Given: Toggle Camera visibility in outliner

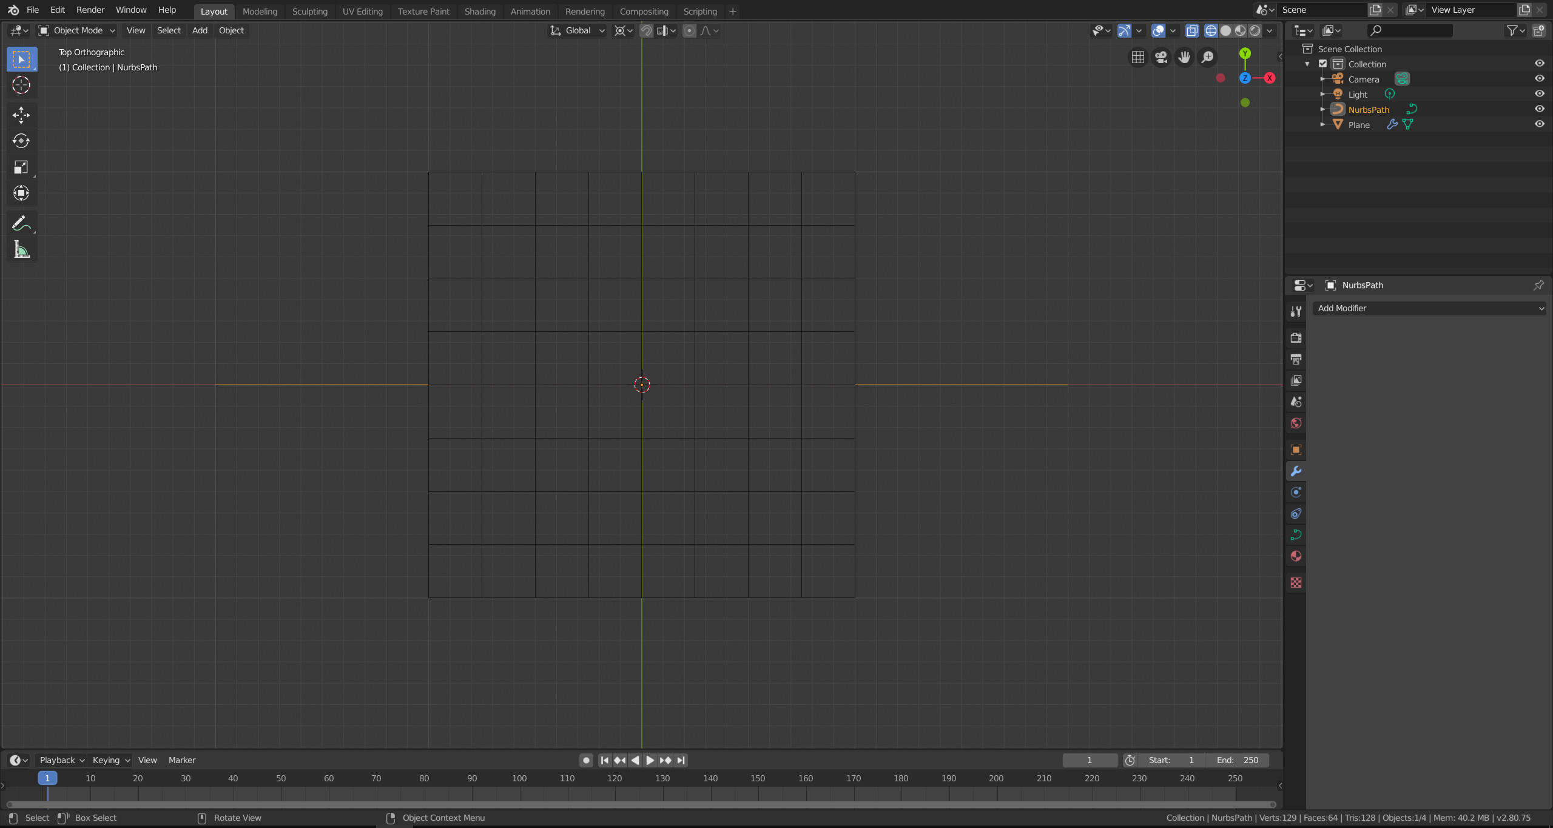Looking at the screenshot, I should pyautogui.click(x=1540, y=78).
